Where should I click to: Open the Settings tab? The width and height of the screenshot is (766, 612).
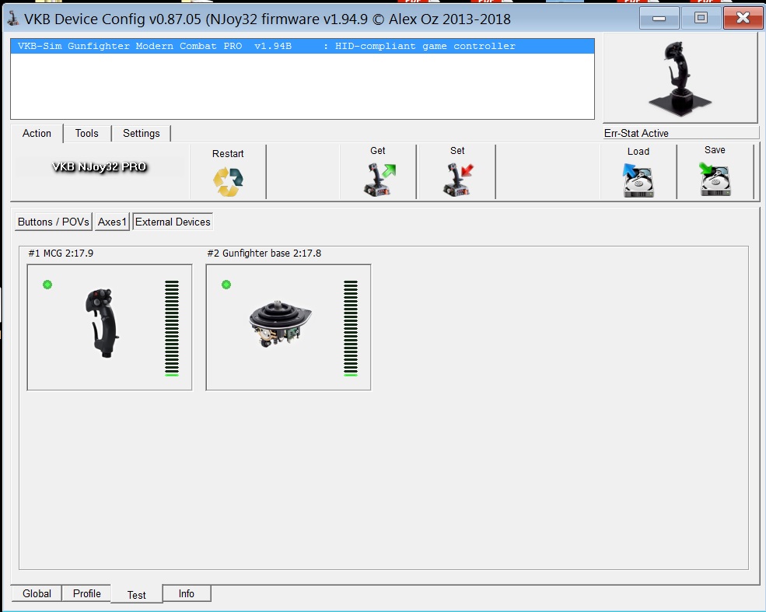point(142,133)
